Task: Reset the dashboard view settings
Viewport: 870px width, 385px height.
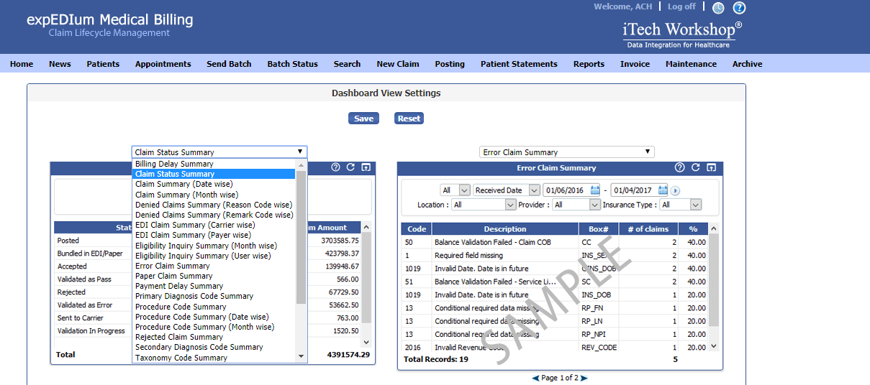Action: pyautogui.click(x=409, y=119)
